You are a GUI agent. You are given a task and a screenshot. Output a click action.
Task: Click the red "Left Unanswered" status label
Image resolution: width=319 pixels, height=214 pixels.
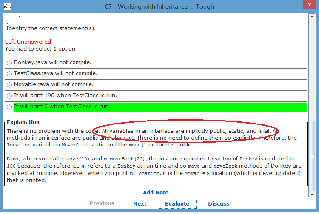coord(28,42)
